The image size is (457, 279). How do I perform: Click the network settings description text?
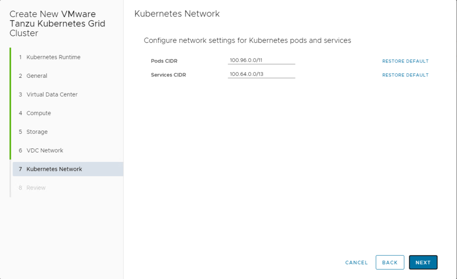click(247, 40)
